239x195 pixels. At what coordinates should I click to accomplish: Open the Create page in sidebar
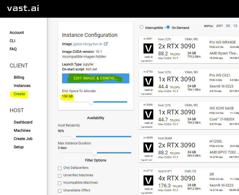[19, 94]
